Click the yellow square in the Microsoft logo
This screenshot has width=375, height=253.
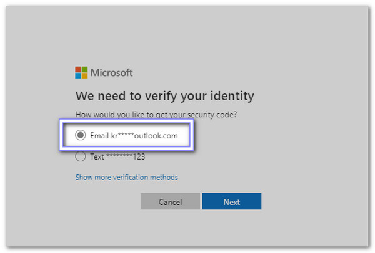pos(84,75)
